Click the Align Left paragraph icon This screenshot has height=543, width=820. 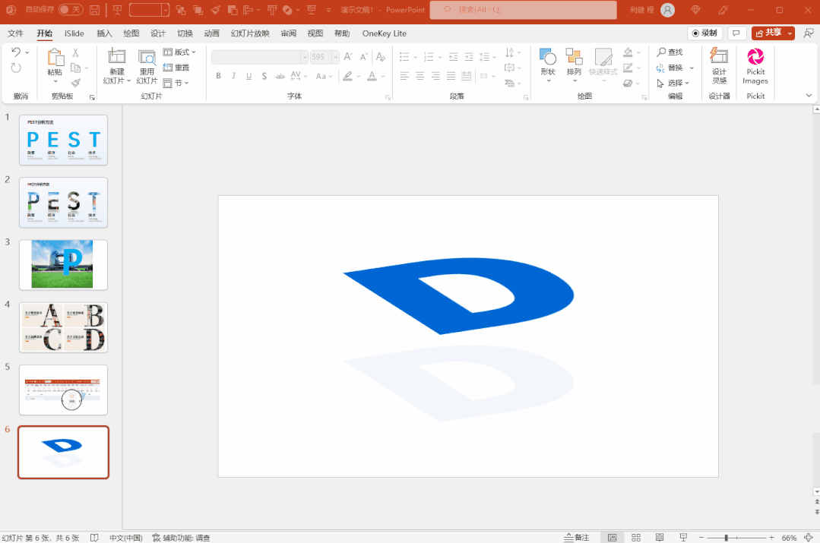click(x=404, y=76)
